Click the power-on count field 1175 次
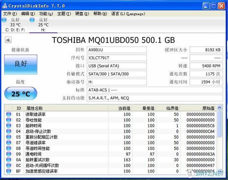 (x=206, y=74)
